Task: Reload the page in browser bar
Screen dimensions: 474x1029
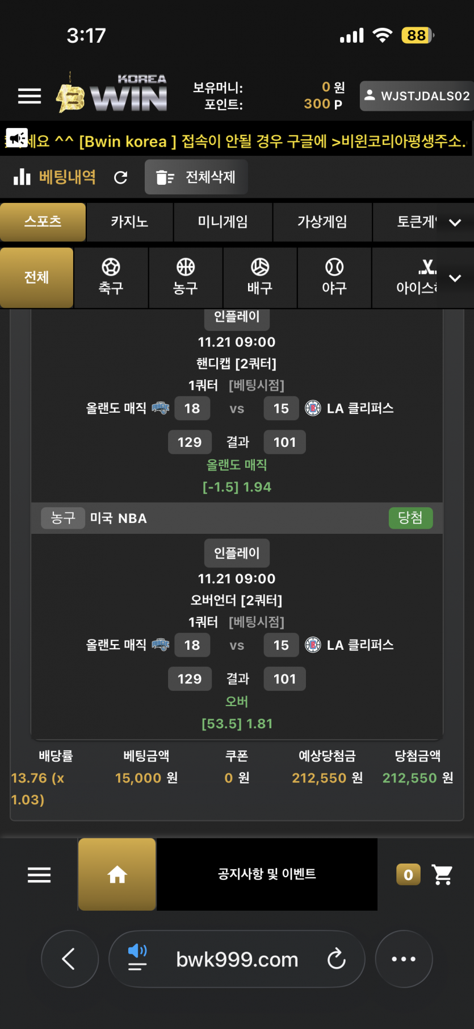Action: tap(336, 959)
